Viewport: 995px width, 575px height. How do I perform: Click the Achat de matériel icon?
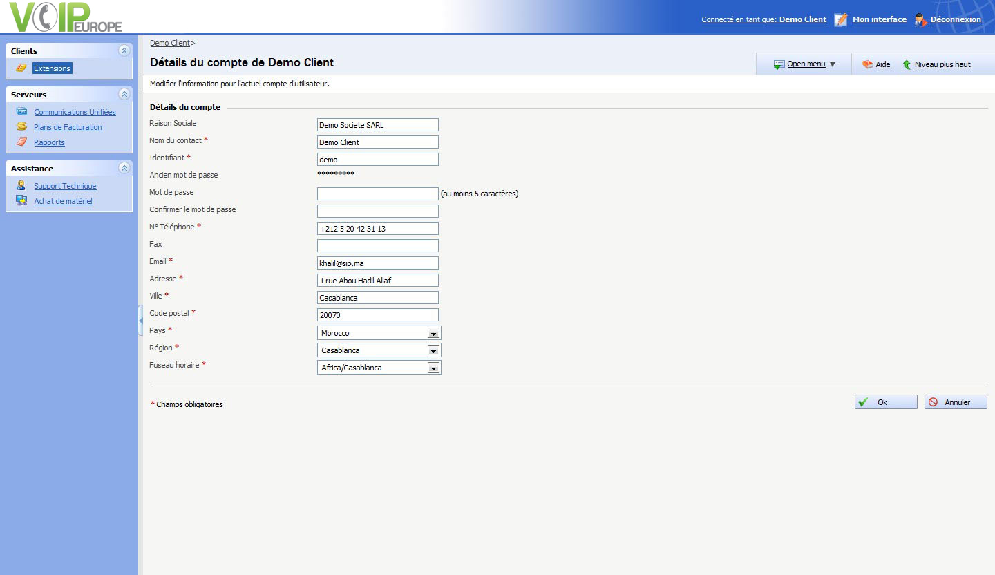[21, 200]
